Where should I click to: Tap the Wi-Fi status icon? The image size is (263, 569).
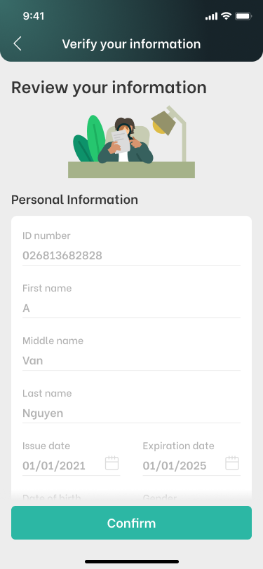pyautogui.click(x=227, y=16)
